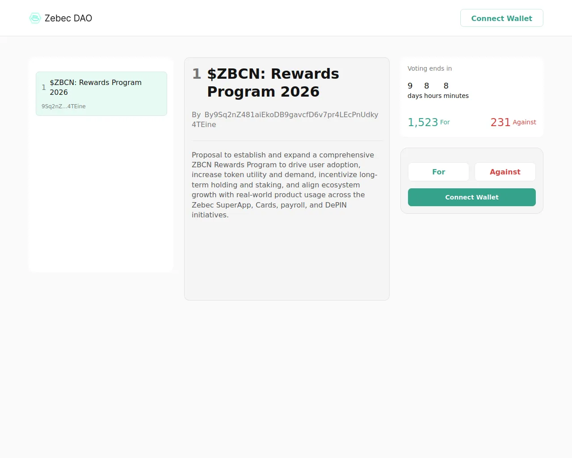Click the 1,523 For vote count
The width and height of the screenshot is (572, 458).
429,122
